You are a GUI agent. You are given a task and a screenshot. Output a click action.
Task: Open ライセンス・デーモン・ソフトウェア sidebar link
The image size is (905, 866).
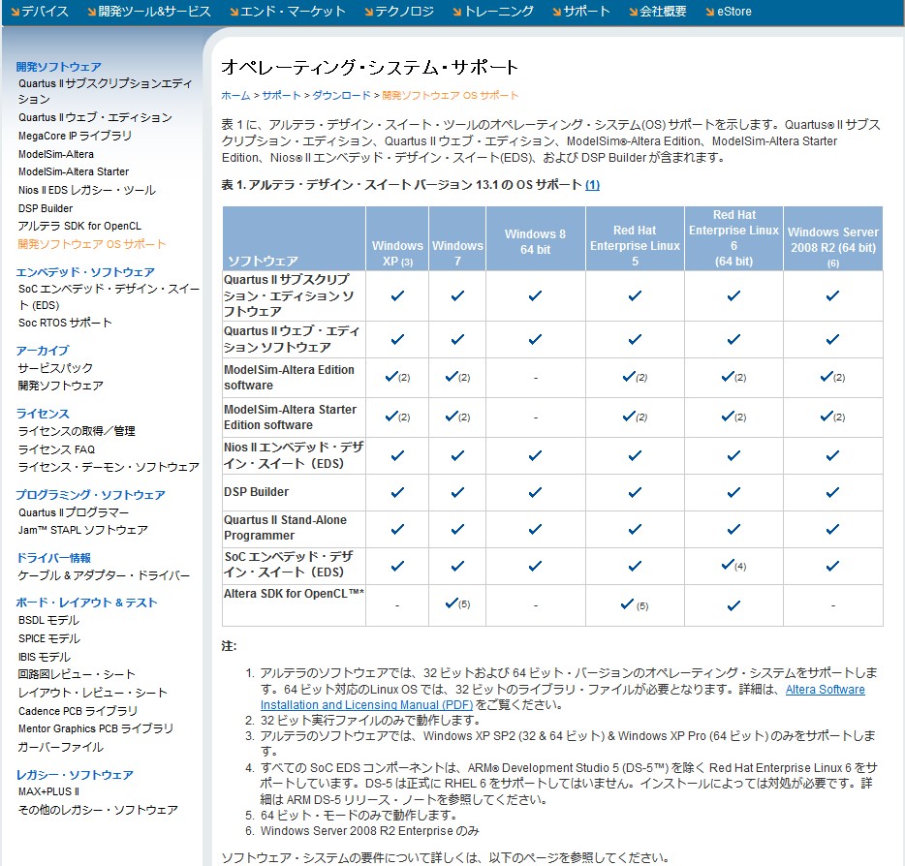(x=109, y=467)
